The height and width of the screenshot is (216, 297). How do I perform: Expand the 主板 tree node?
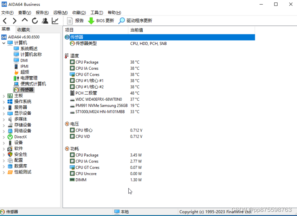coord(4,96)
